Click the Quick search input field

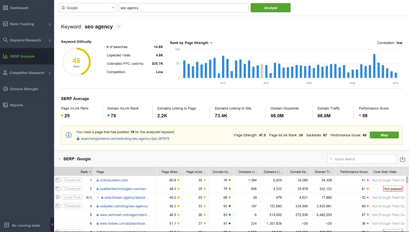click(362, 159)
